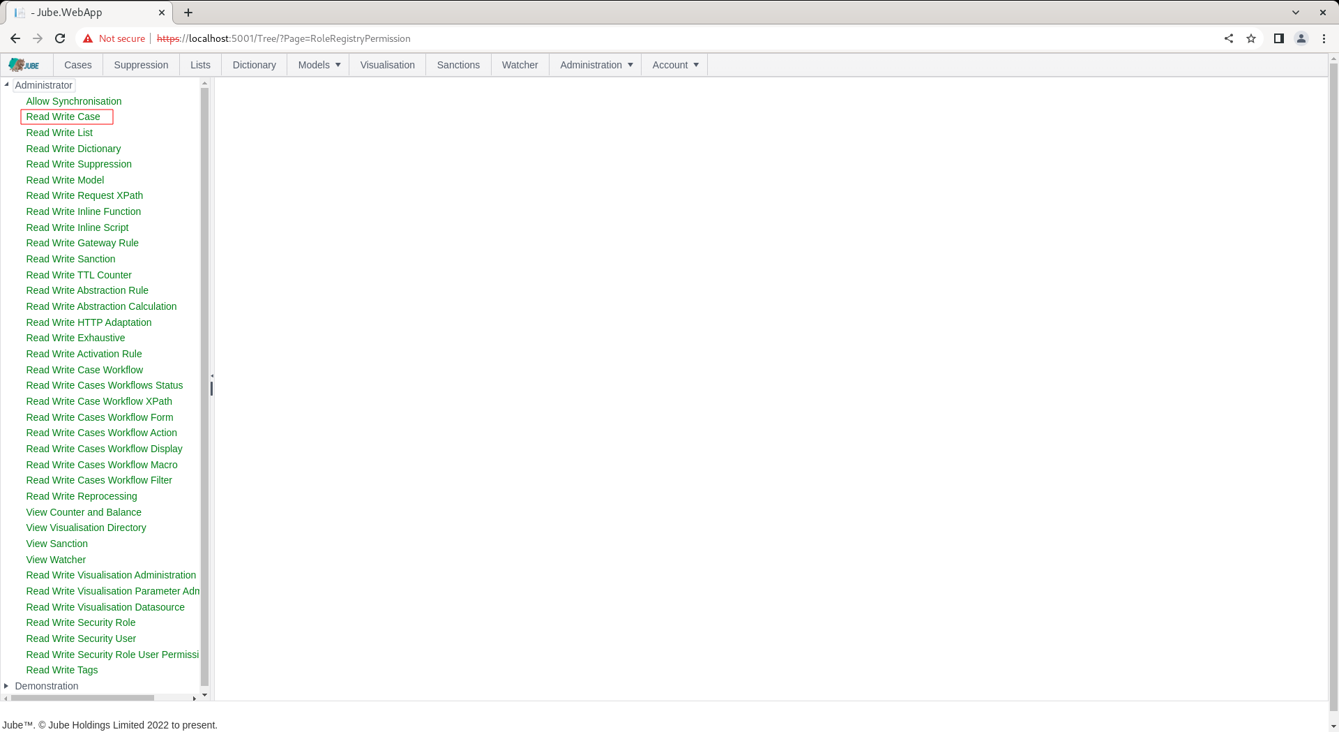Click the splitter collapse handle

(212, 376)
